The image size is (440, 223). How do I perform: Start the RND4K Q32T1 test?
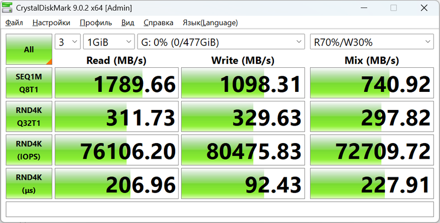[x=29, y=117]
